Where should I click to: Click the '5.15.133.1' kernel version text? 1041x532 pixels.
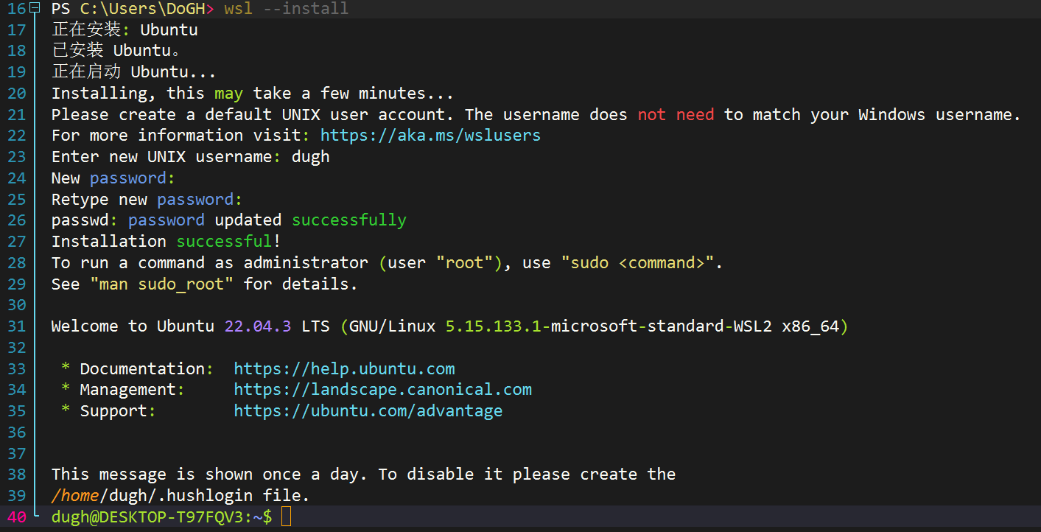click(494, 326)
